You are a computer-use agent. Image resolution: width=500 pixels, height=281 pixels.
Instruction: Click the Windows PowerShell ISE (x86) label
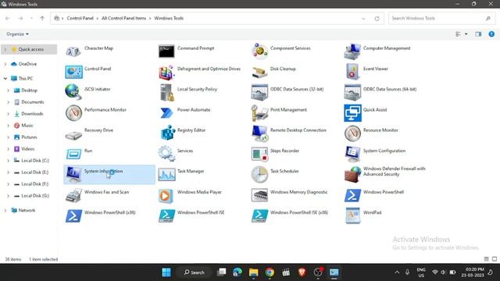pos(298,212)
